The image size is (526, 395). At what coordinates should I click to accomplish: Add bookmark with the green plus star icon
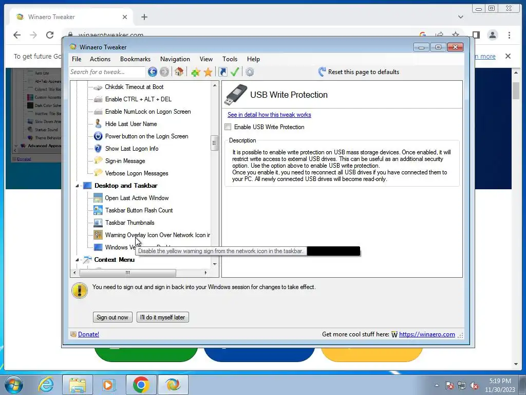(x=196, y=72)
